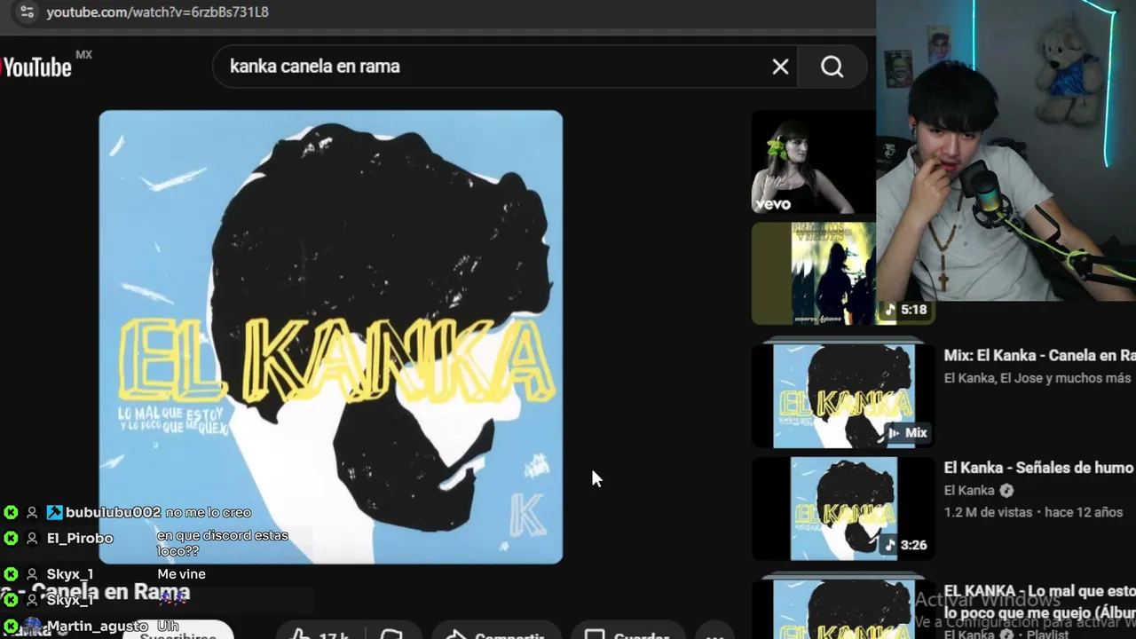Click the user icon beside El_Pirobo
Image resolution: width=1136 pixels, height=639 pixels.
32,538
